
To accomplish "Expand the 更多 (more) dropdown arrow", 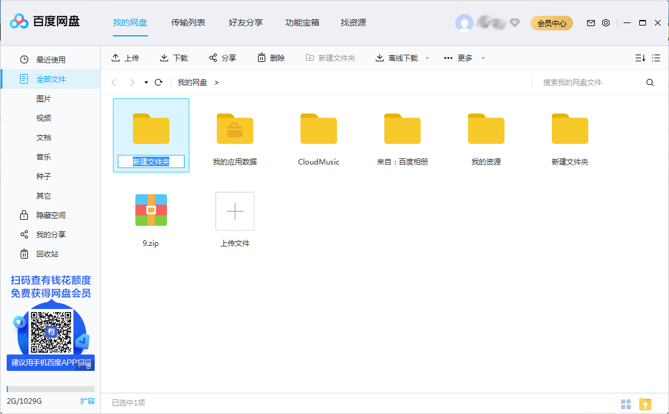I will [483, 58].
